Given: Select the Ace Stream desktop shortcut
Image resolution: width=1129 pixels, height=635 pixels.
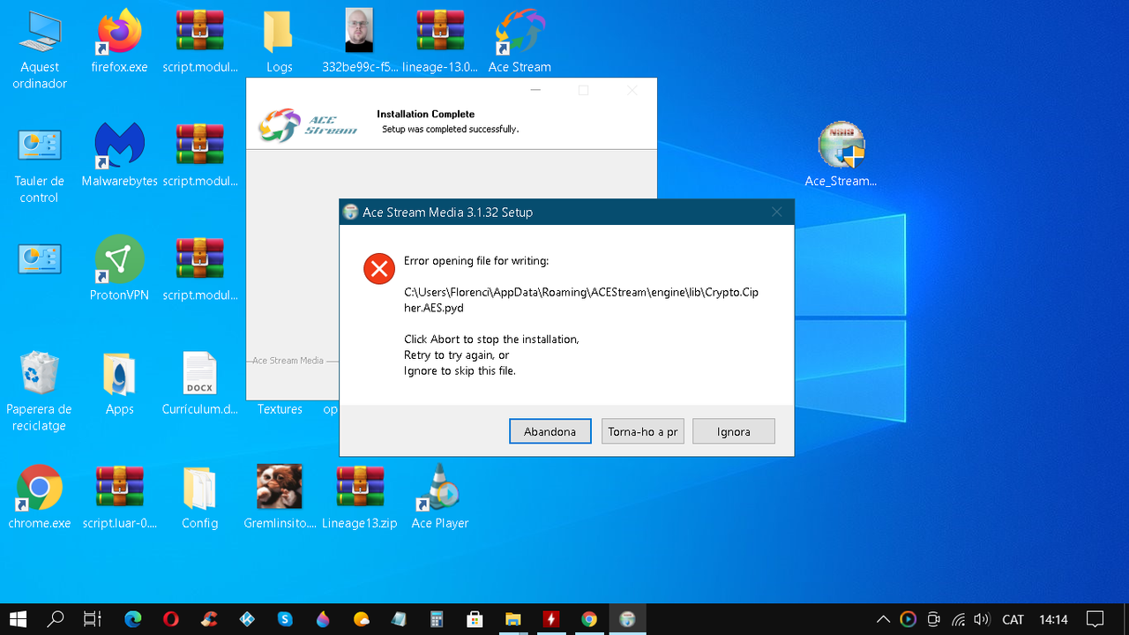Looking at the screenshot, I should click(x=520, y=41).
